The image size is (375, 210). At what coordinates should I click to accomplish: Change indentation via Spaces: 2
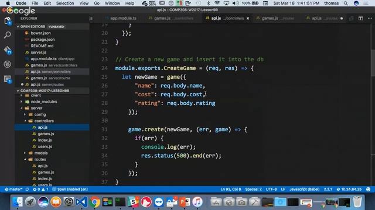pos(253,189)
